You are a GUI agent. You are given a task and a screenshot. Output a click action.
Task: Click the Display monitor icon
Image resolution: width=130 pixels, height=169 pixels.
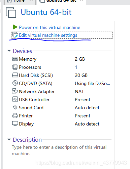coord(15,123)
